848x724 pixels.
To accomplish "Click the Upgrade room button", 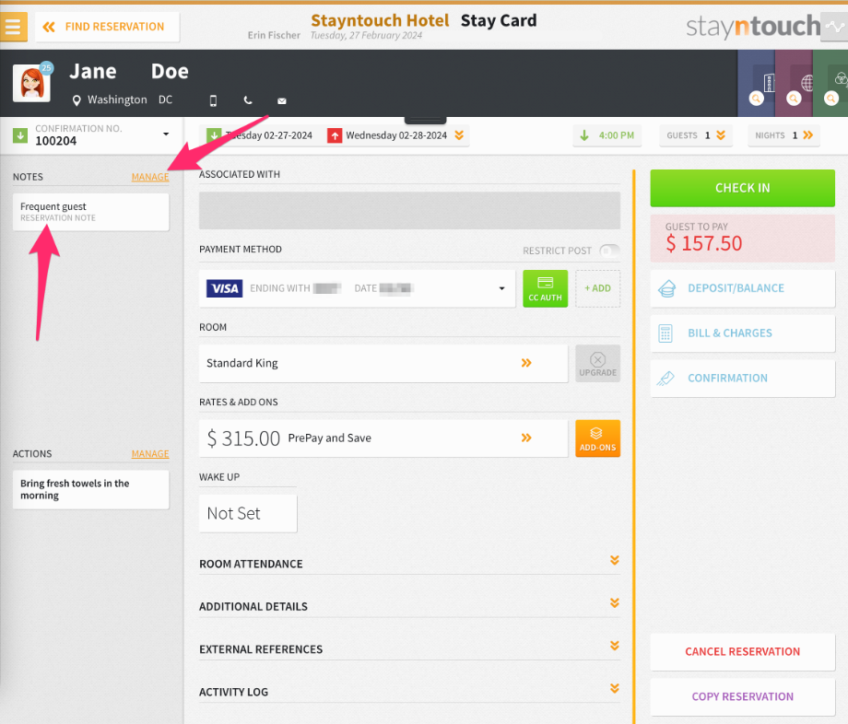I will coord(597,363).
